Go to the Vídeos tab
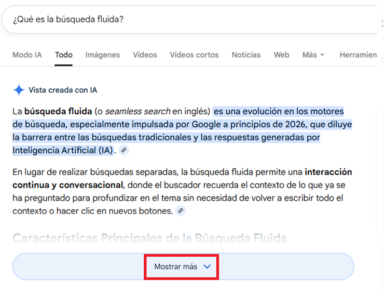 pyautogui.click(x=145, y=55)
